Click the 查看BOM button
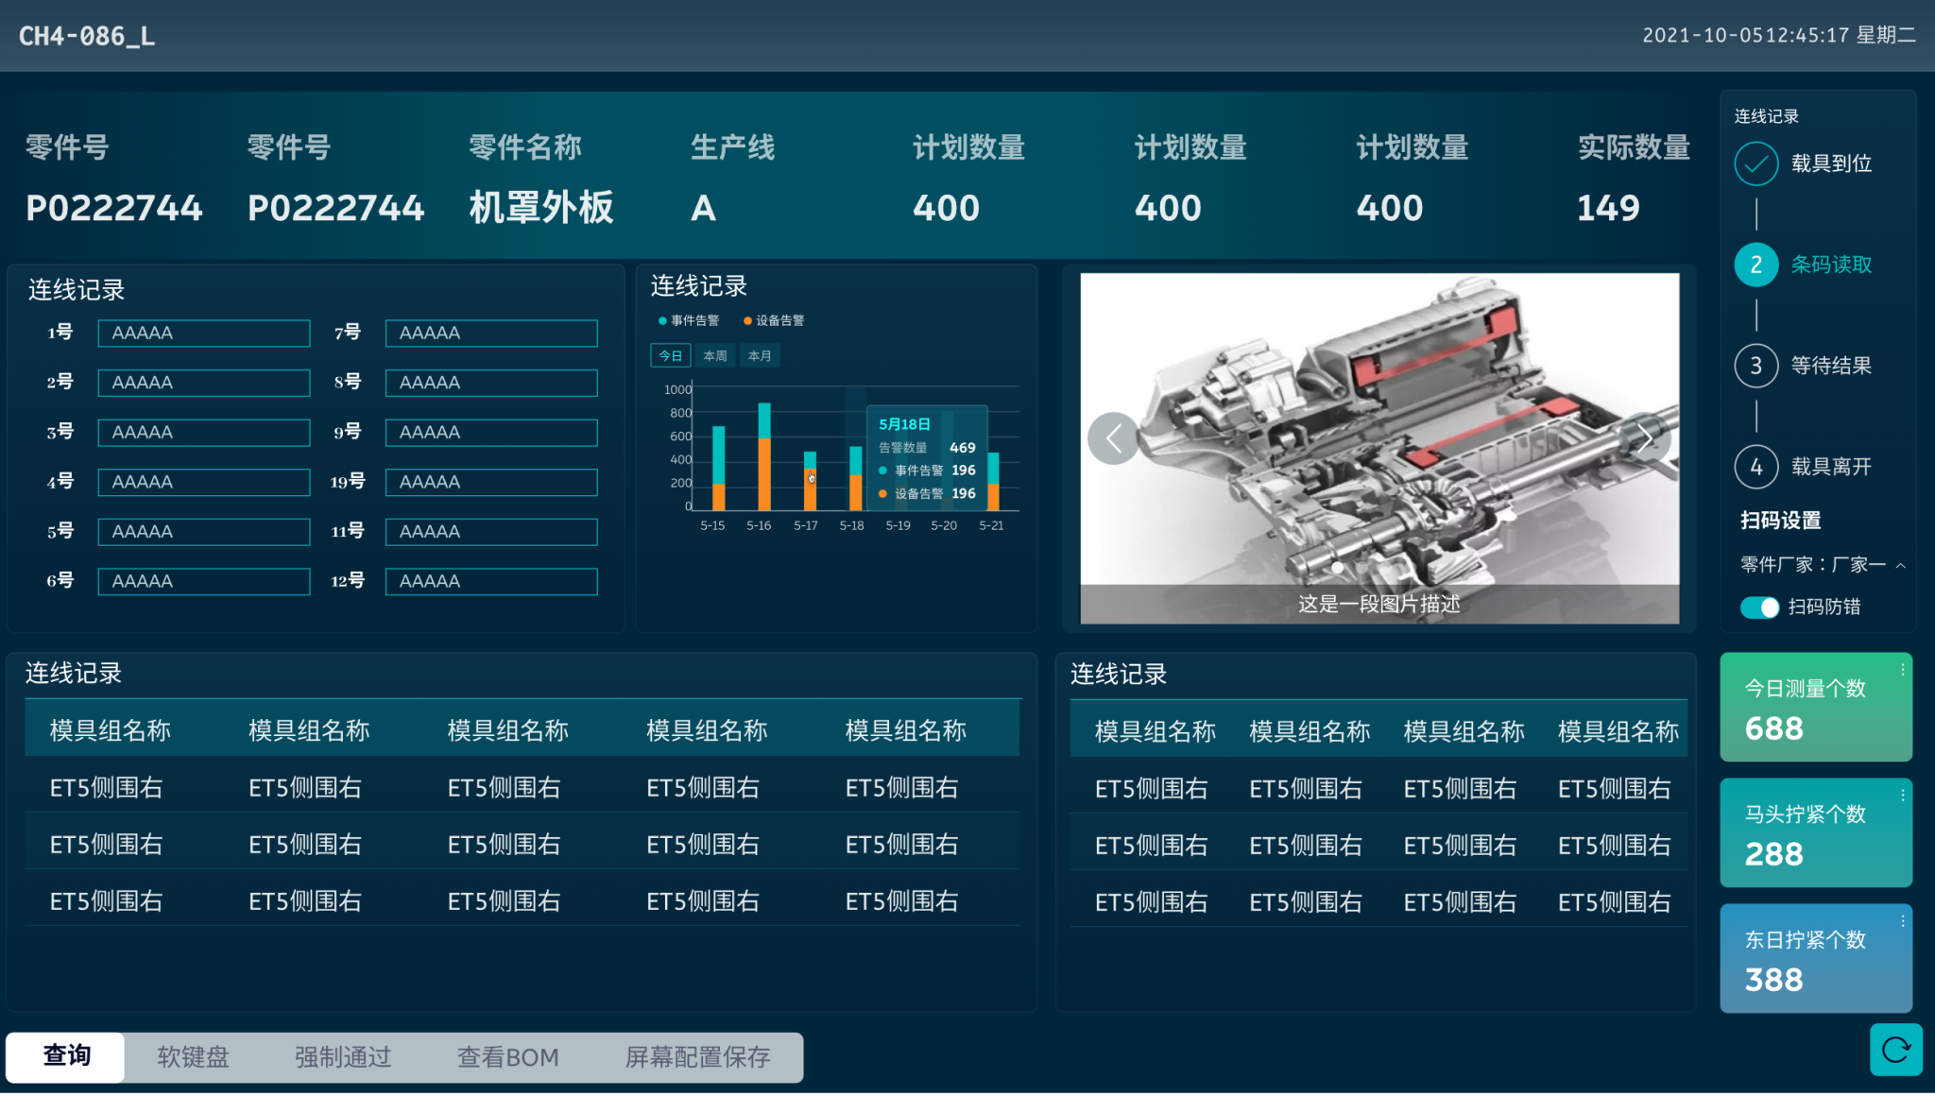This screenshot has height=1096, width=1935. [x=508, y=1057]
